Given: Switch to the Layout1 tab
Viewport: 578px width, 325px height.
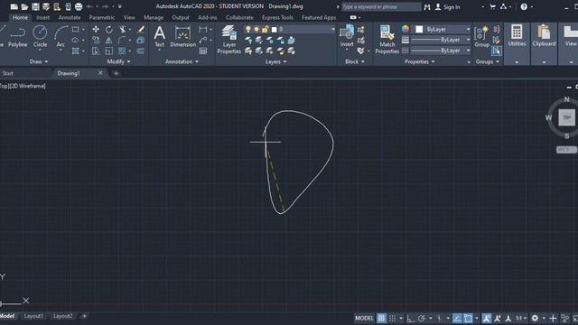Looking at the screenshot, I should click(33, 316).
